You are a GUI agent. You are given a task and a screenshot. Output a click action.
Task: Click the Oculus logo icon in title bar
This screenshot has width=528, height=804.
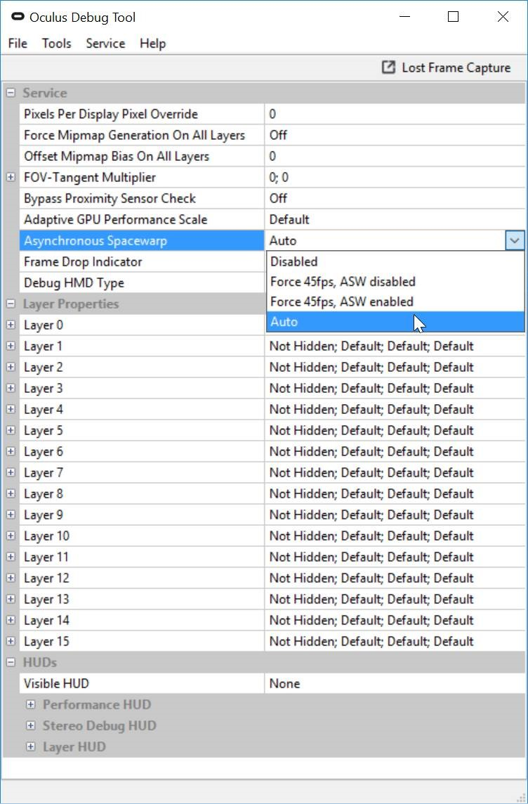(18, 16)
